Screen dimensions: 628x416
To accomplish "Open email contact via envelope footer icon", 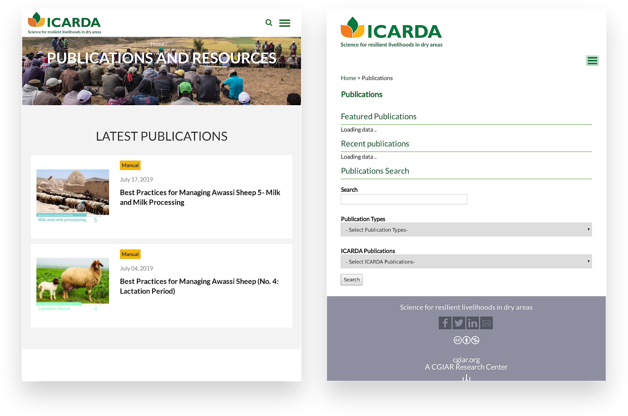I will coord(486,323).
